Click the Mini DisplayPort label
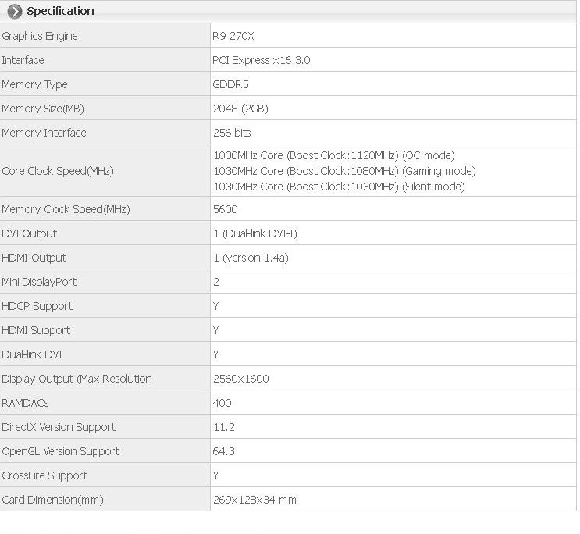The width and height of the screenshot is (580, 534). 39,282
